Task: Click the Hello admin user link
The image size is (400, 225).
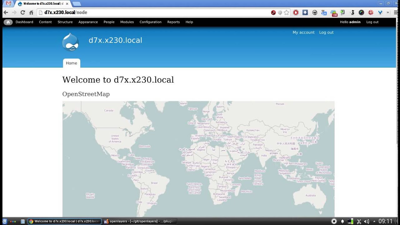Action: (350, 22)
